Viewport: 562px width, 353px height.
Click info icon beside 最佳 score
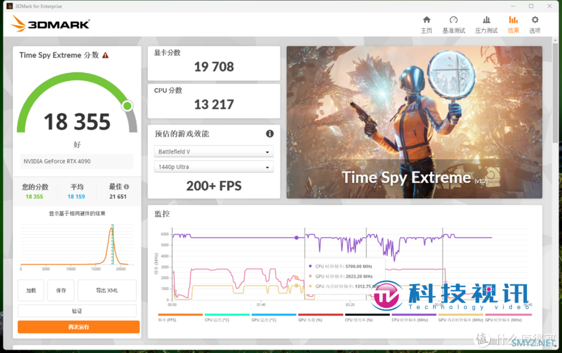point(126,187)
